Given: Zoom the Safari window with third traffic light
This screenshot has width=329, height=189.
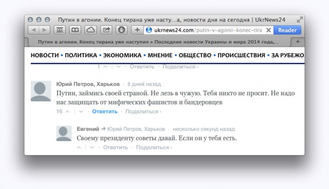Looking at the screenshot, I should (x=47, y=20).
